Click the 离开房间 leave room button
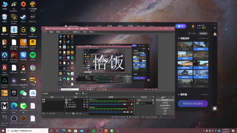 pyautogui.click(x=203, y=34)
